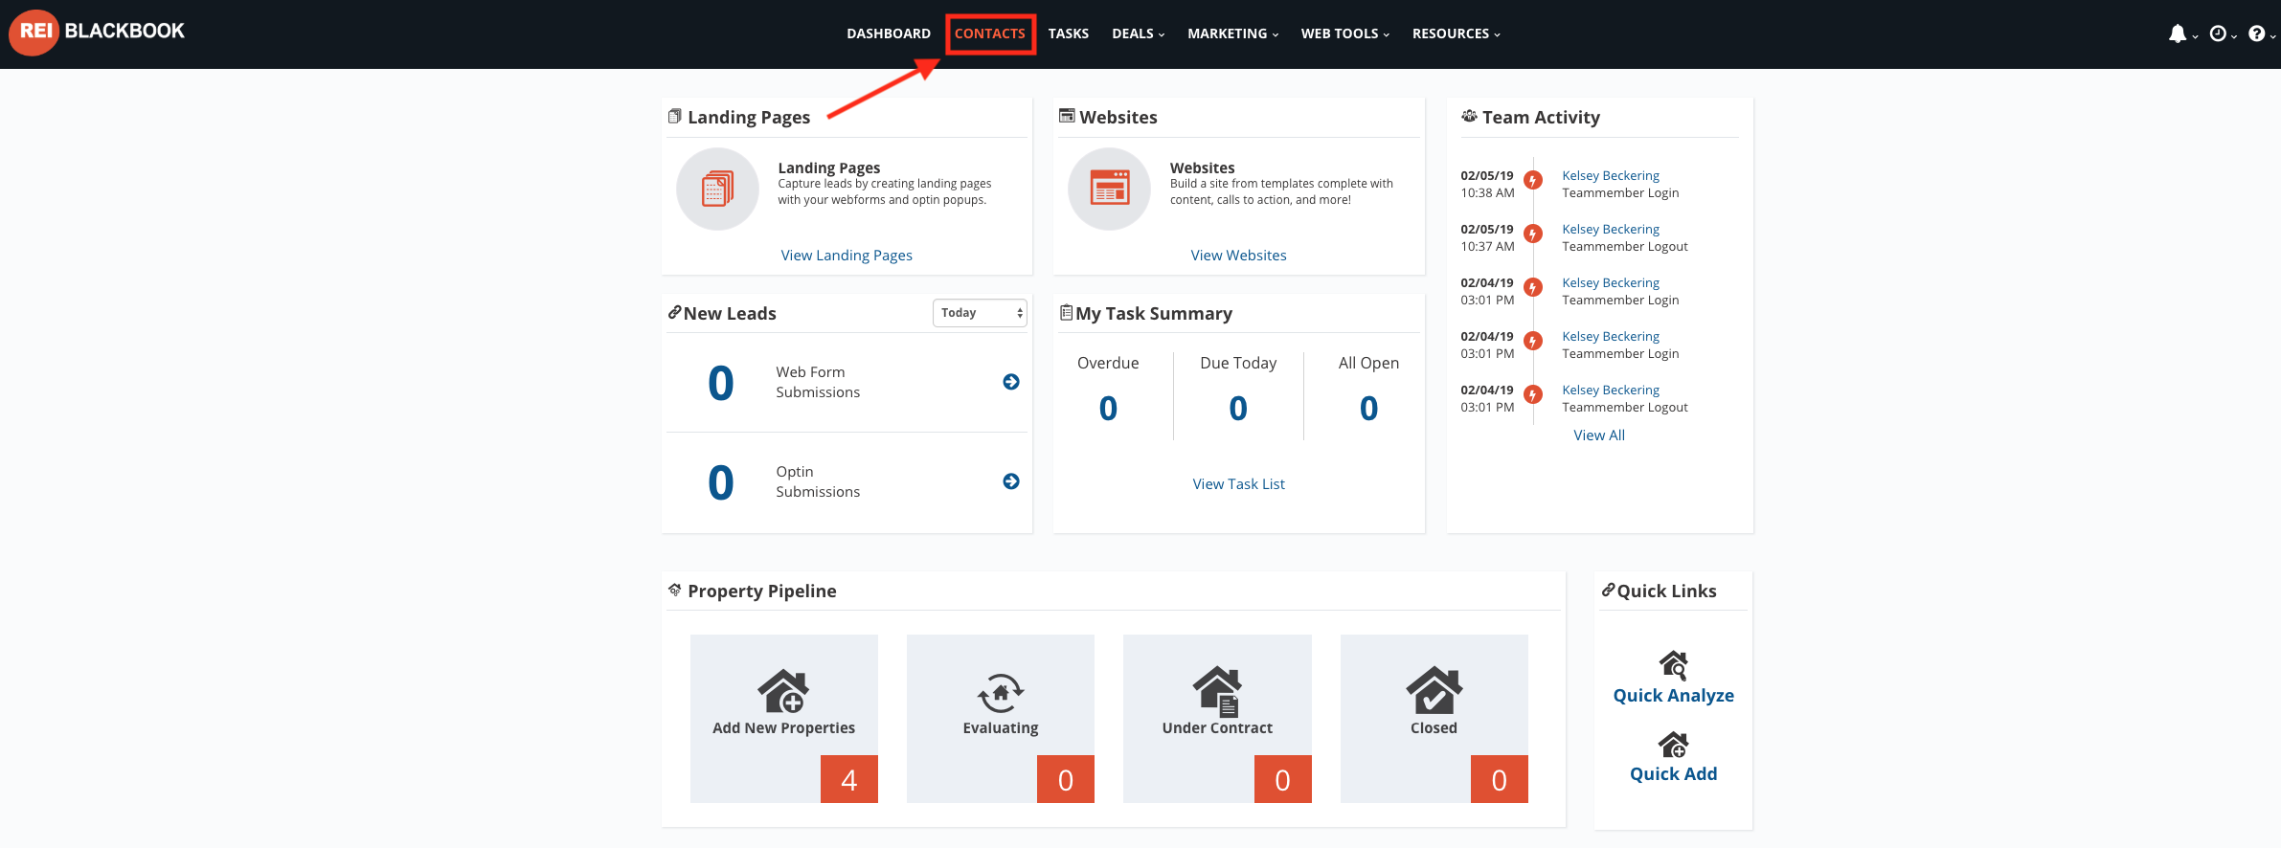The height and width of the screenshot is (848, 2281).
Task: Click the View Landing Pages link
Action: 847,256
